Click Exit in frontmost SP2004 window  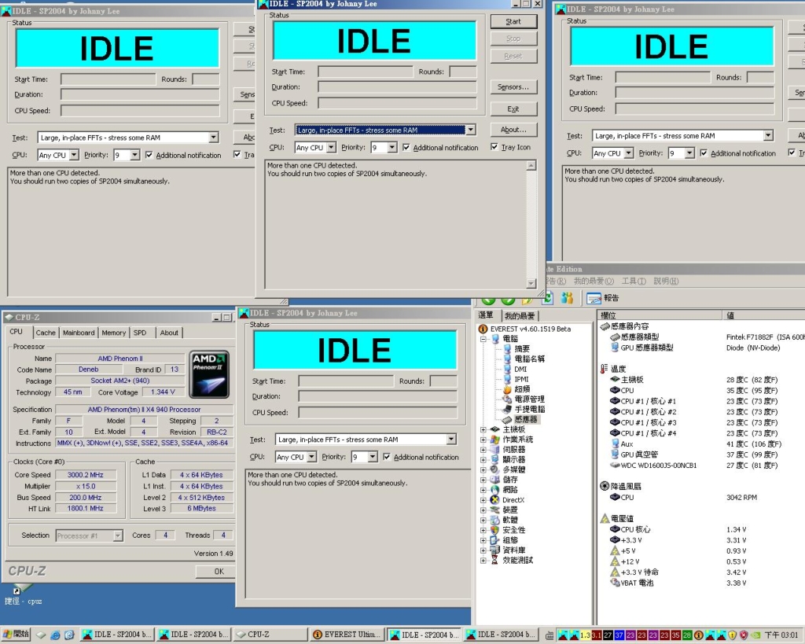513,109
